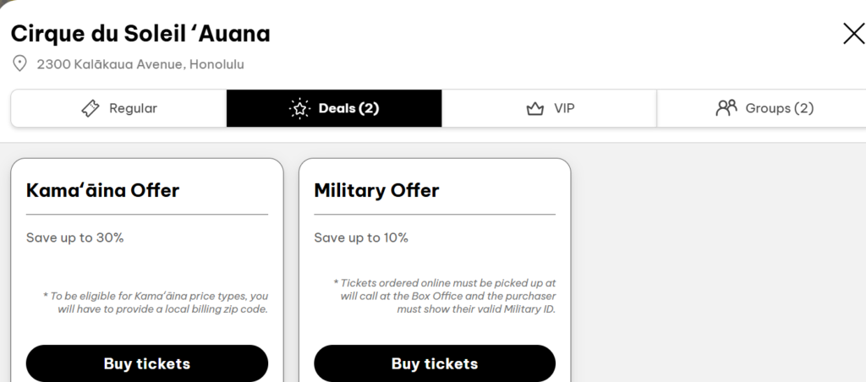Switch to the Regular tab label
866x382 pixels.
point(133,108)
